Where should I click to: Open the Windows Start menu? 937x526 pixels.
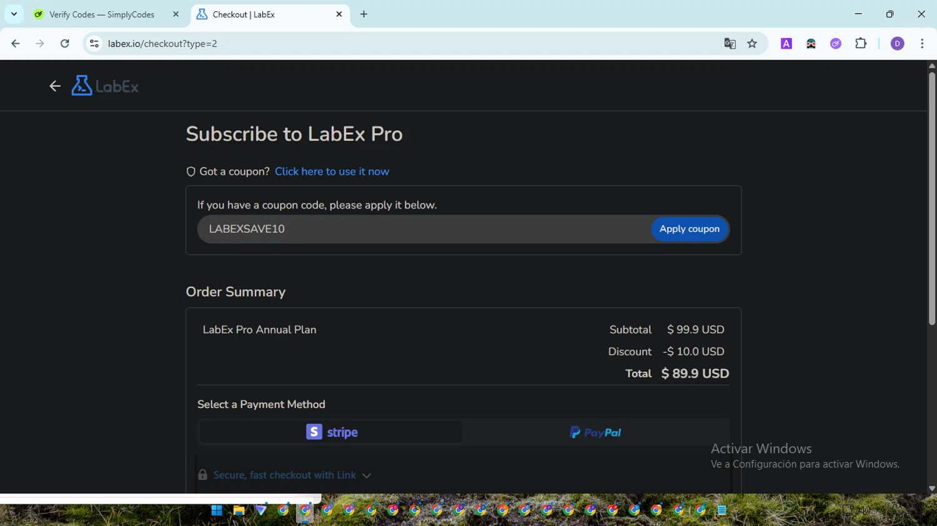click(x=217, y=510)
